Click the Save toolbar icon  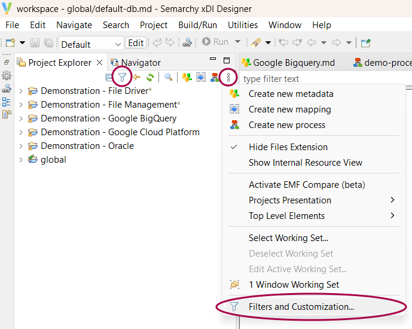[35, 42]
